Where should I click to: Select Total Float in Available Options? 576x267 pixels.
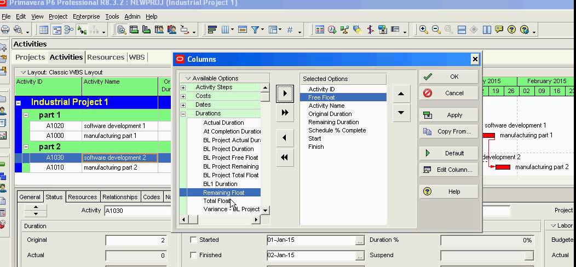[x=217, y=201]
